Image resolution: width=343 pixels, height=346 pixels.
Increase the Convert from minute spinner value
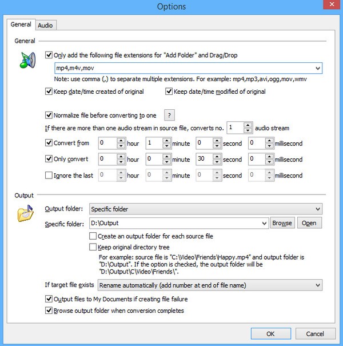(x=170, y=140)
